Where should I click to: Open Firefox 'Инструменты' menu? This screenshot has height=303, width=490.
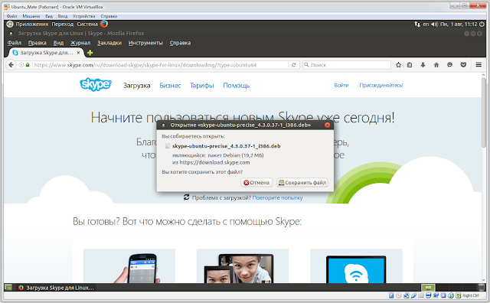(x=145, y=43)
